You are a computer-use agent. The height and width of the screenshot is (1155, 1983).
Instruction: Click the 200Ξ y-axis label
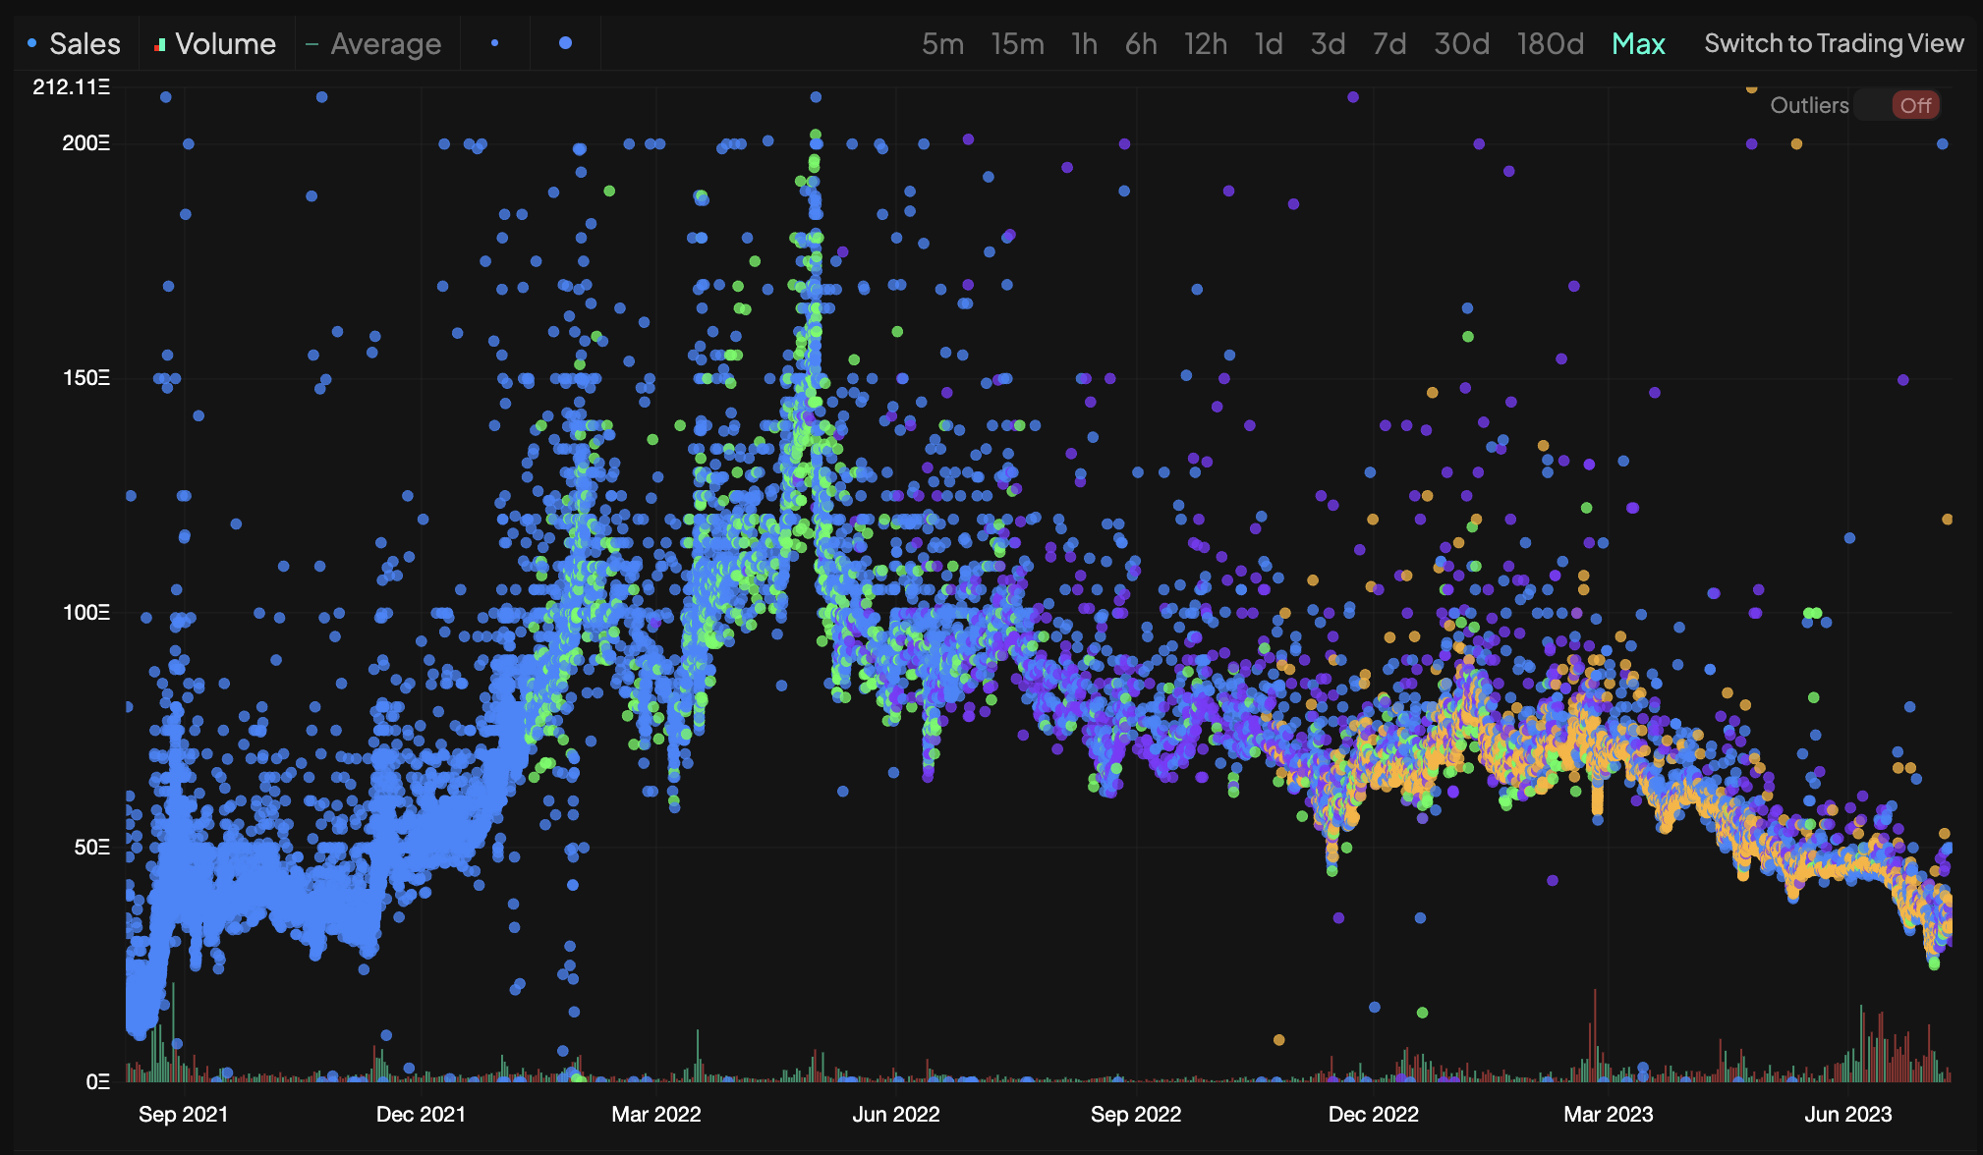[85, 143]
